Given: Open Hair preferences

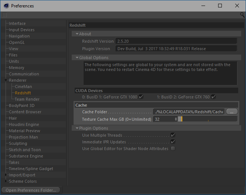Looking at the screenshot, I should click(x=13, y=118).
